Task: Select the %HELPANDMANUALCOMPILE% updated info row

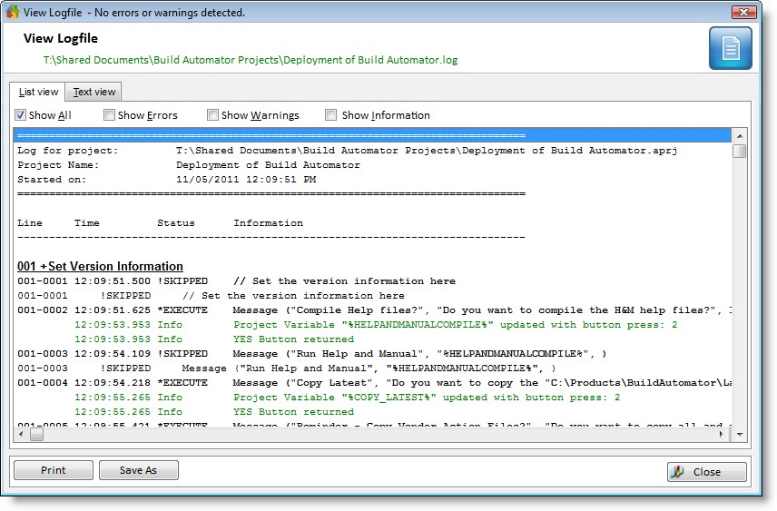Action: coord(373,324)
